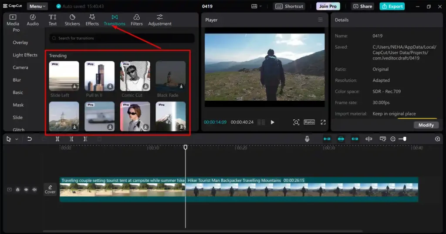Open the Ratio options in Player
This screenshot has height=234, width=446.
pos(309,122)
